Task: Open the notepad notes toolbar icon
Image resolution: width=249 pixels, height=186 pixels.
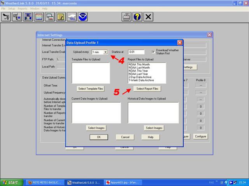Action: click(x=61, y=17)
